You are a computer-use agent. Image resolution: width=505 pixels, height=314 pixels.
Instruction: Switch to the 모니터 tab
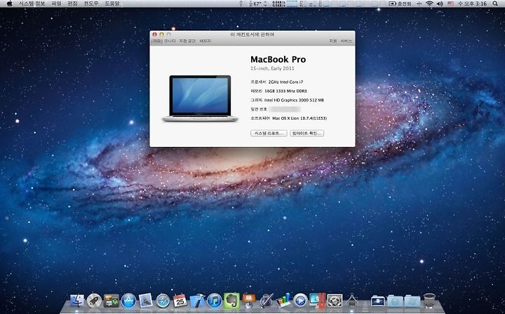pos(170,41)
